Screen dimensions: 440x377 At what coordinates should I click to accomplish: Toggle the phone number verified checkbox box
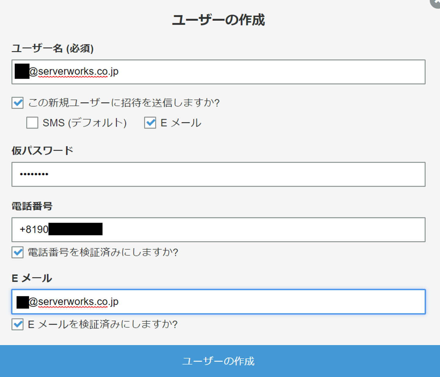(x=18, y=253)
